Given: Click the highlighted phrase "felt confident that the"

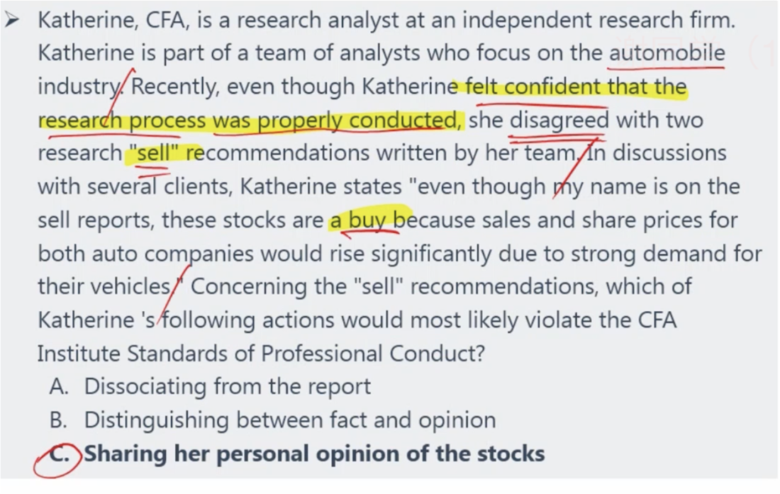Looking at the screenshot, I should pos(572,87).
